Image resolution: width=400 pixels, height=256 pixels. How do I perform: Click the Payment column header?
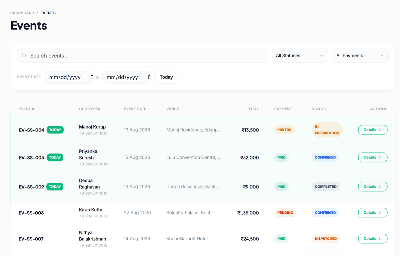283,109
